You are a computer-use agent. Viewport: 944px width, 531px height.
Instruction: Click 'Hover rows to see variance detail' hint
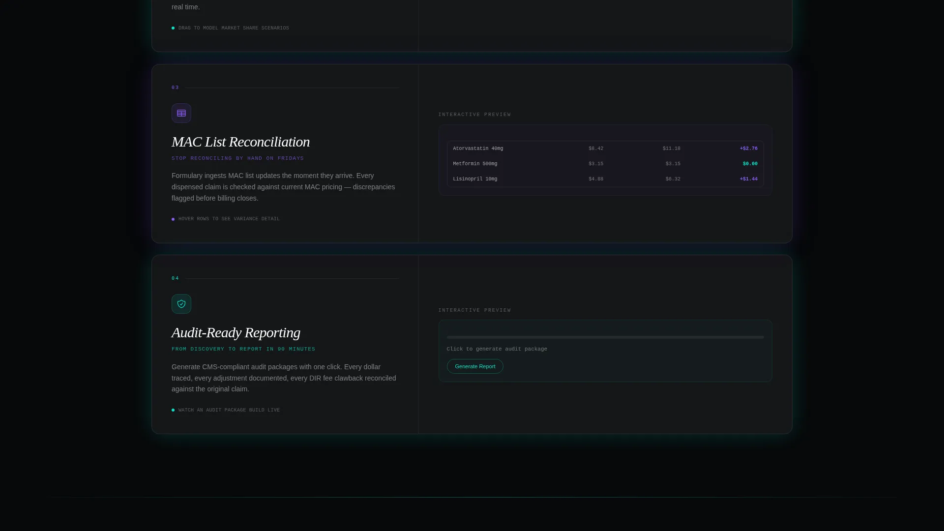pyautogui.click(x=229, y=219)
